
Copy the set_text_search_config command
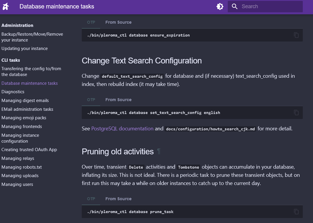296,113
